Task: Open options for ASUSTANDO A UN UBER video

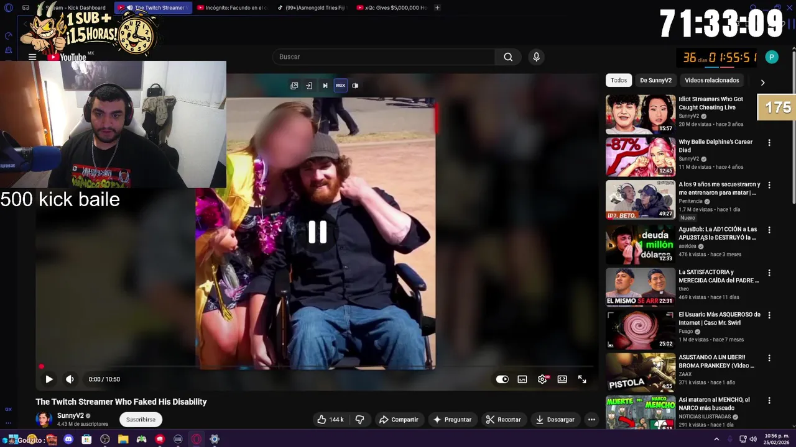Action: [769, 358]
